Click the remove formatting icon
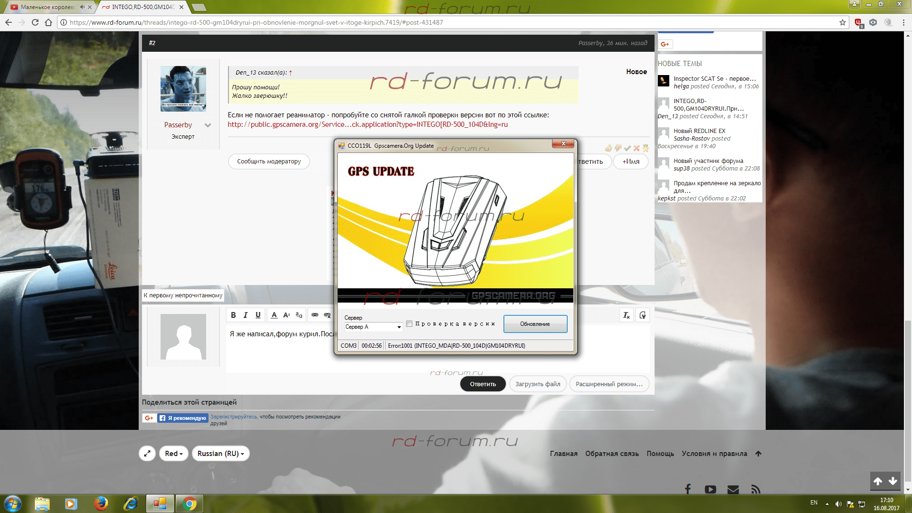Image resolution: width=912 pixels, height=513 pixels. [x=627, y=315]
